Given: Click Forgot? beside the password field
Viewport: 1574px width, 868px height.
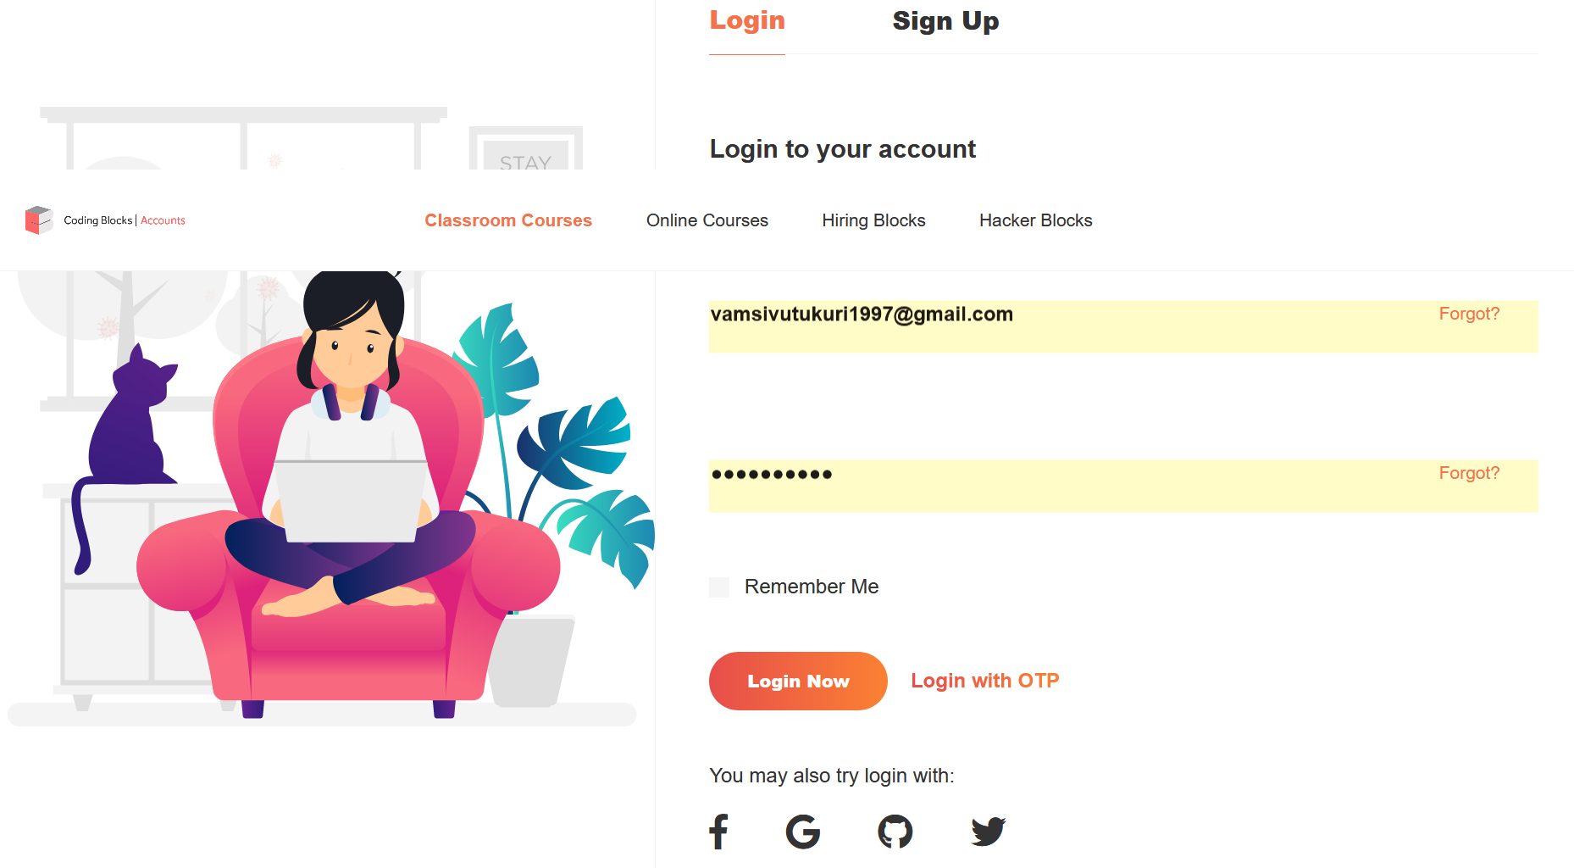Looking at the screenshot, I should click(1469, 473).
